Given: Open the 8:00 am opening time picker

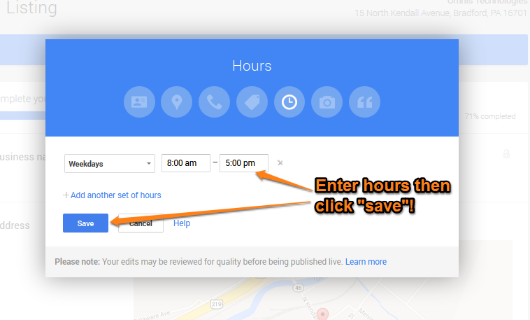Looking at the screenshot, I should pyautogui.click(x=185, y=163).
